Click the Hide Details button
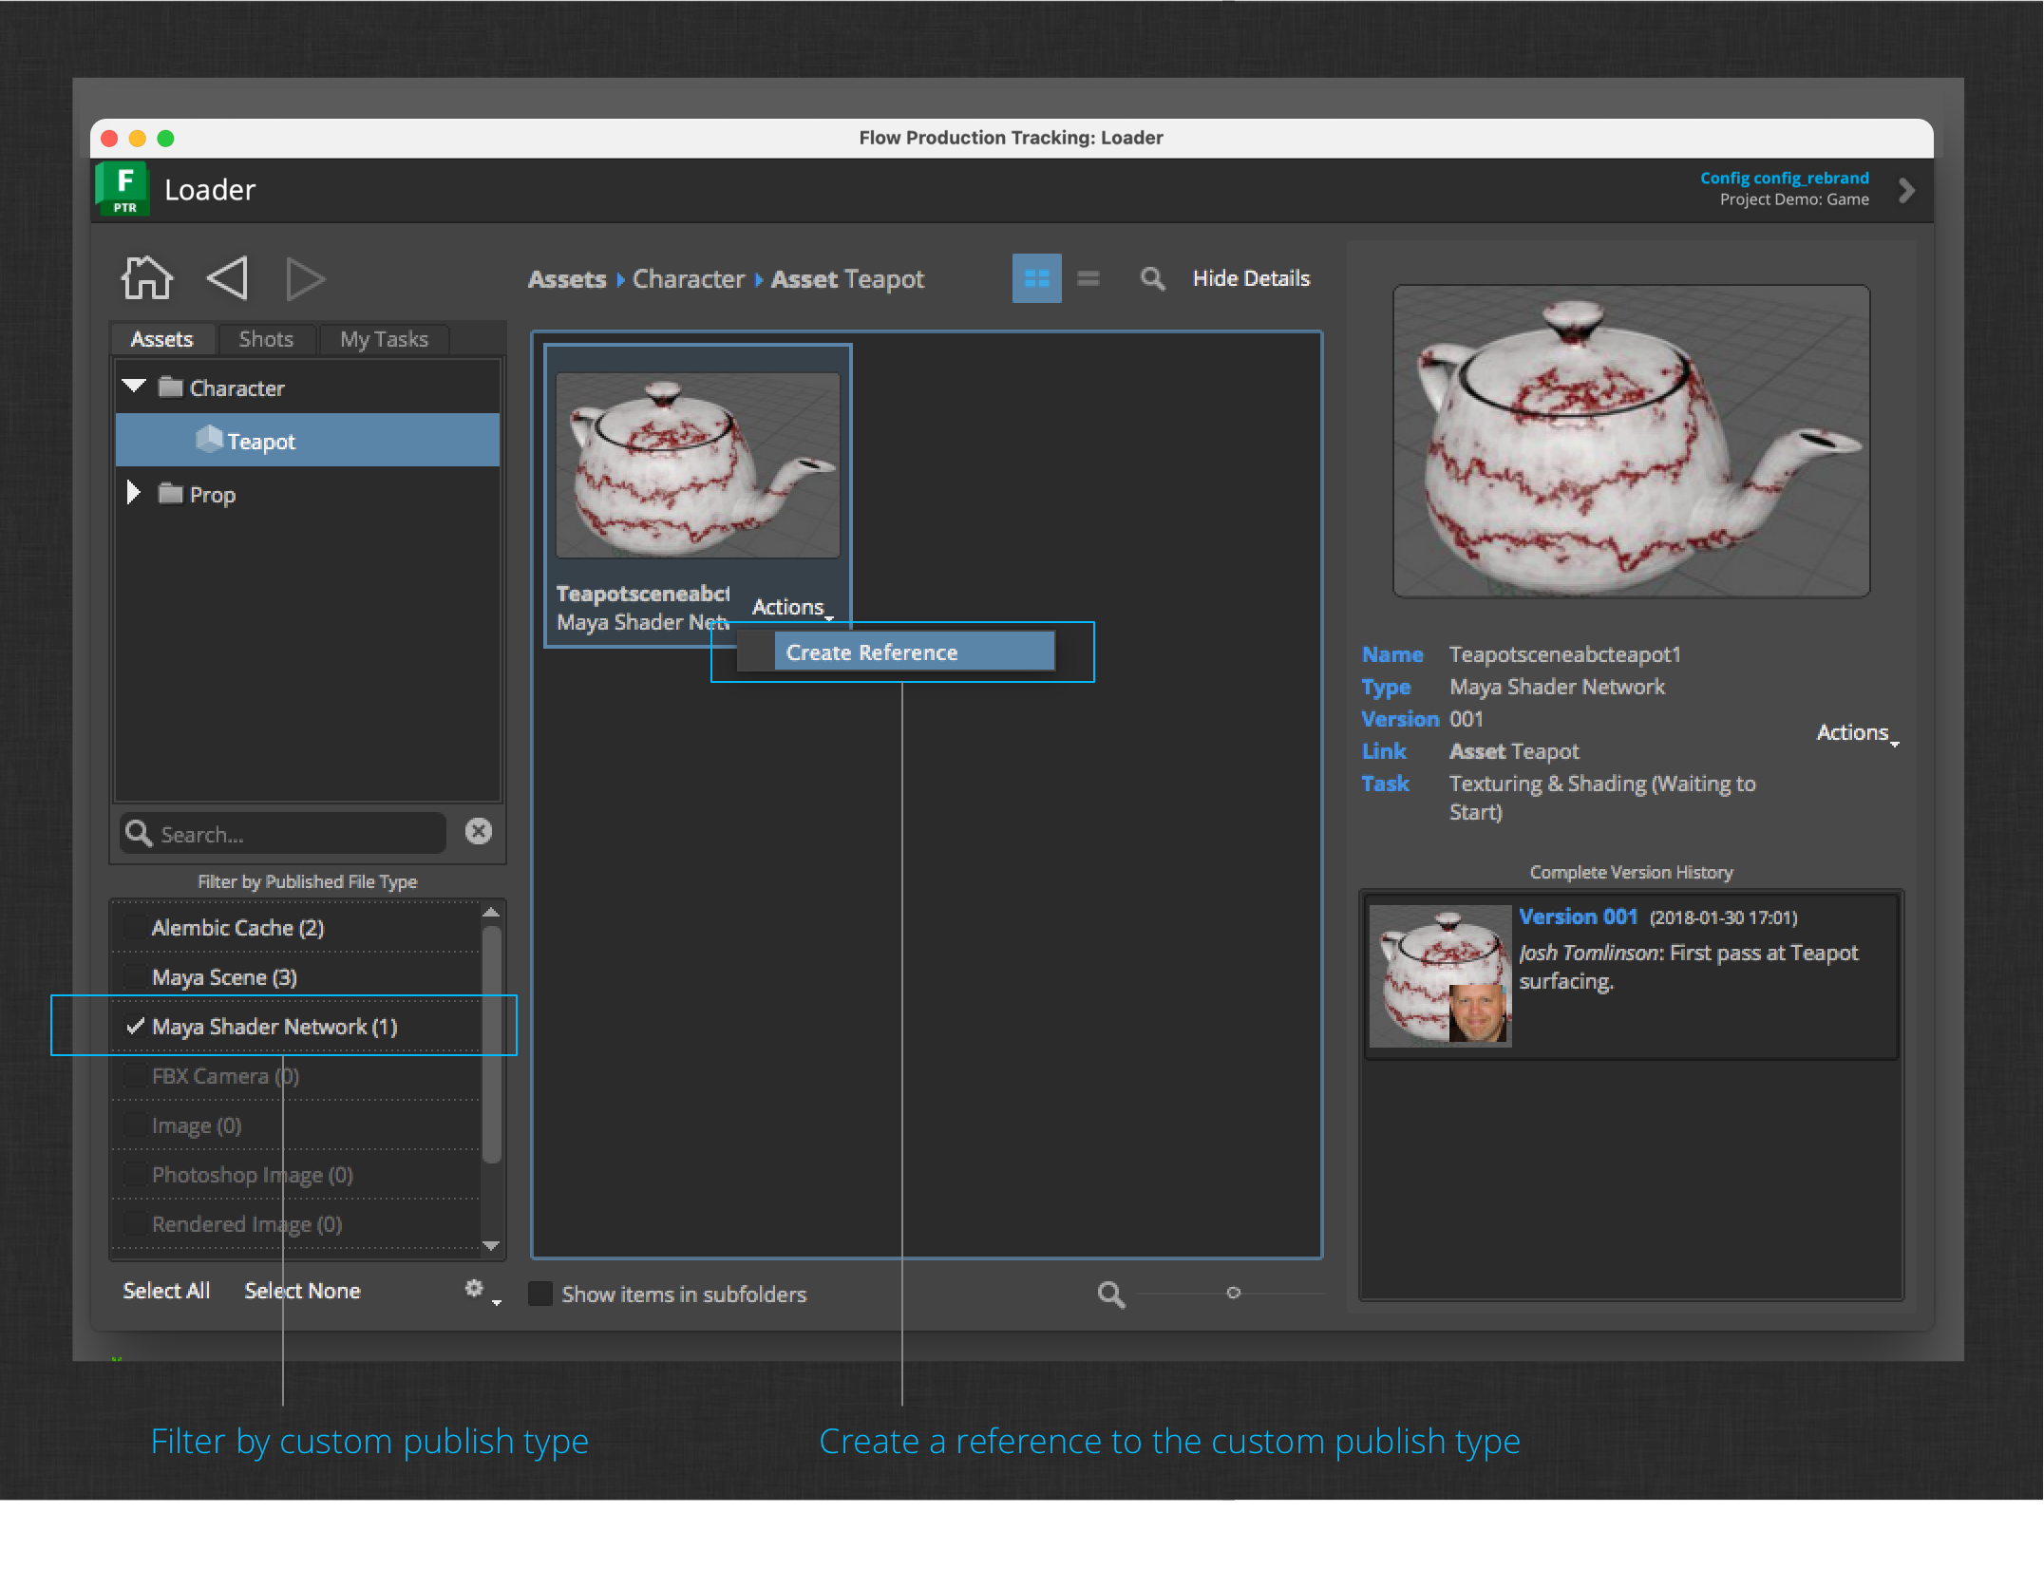This screenshot has height=1569, width=2044. pos(1251,279)
